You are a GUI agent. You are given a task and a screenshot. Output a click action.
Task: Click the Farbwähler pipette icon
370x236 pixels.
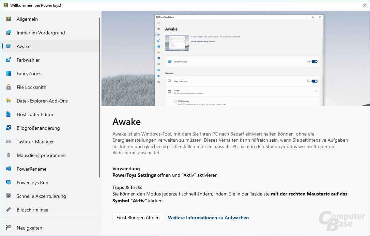coord(9,60)
